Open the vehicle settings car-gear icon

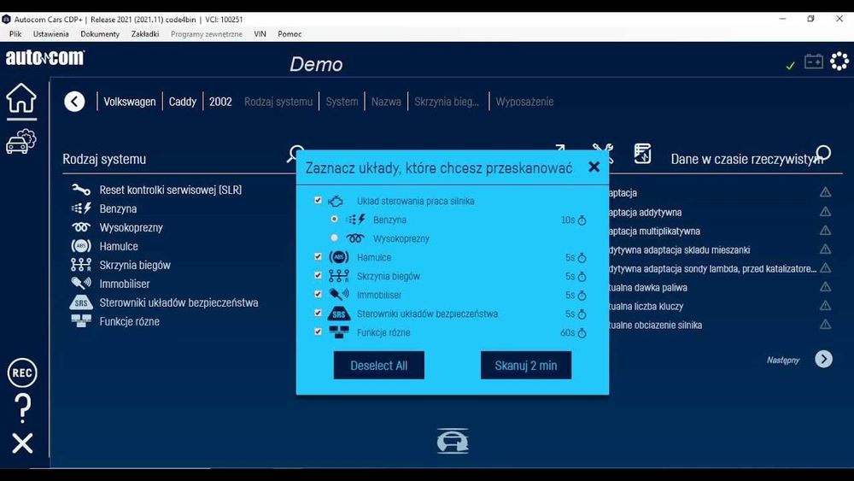pyautogui.click(x=21, y=142)
